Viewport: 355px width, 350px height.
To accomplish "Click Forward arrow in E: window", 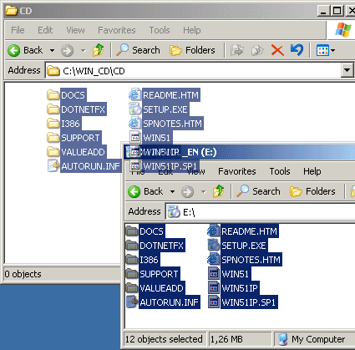I will pos(187,192).
